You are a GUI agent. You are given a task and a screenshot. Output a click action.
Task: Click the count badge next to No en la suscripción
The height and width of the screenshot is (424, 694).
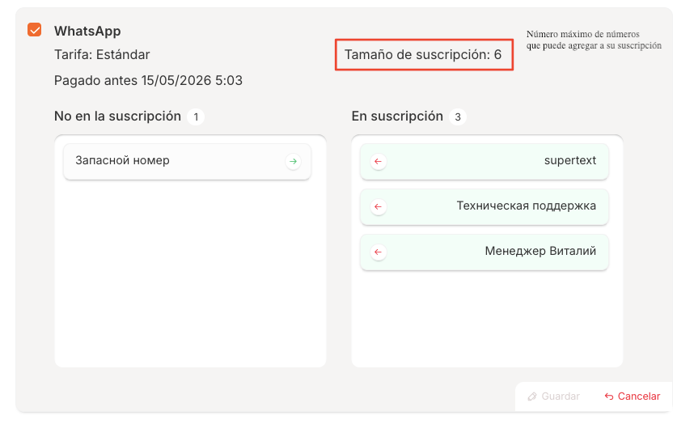tap(195, 117)
